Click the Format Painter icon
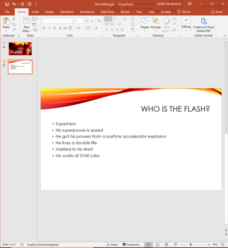The image size is (228, 248). click(x=14, y=30)
